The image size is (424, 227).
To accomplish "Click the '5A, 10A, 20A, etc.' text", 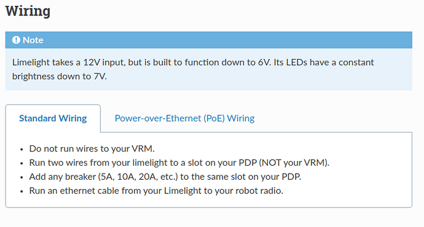I will click(138, 177).
